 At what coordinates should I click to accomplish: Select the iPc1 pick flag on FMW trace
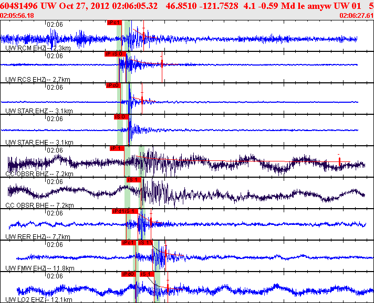point(129,243)
